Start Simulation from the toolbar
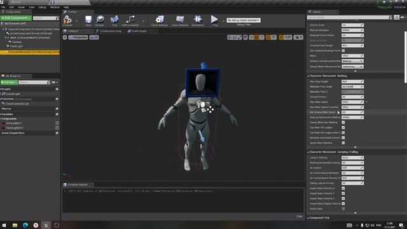The height and width of the screenshot is (229, 407). [198, 20]
